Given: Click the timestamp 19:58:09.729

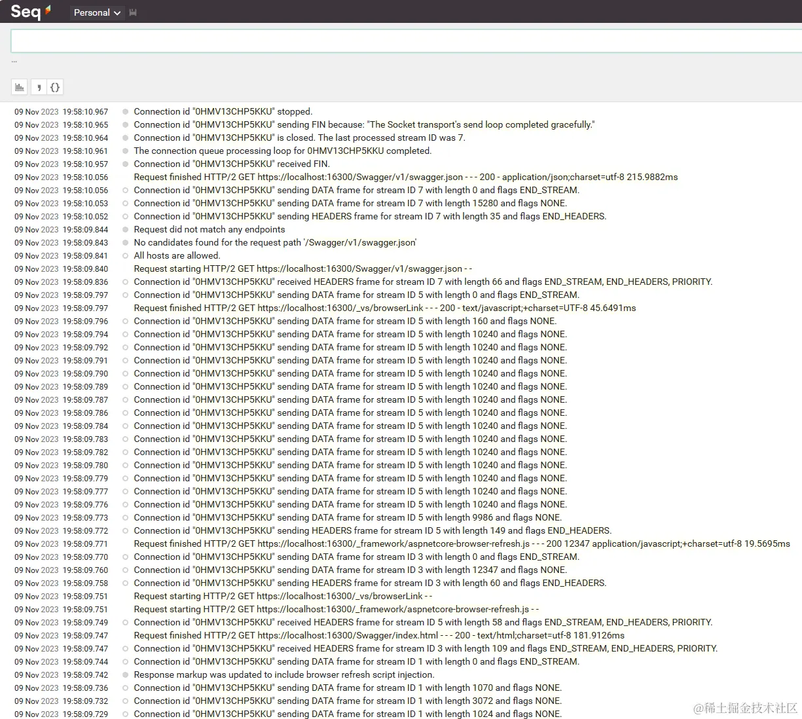Looking at the screenshot, I should (x=86, y=714).
